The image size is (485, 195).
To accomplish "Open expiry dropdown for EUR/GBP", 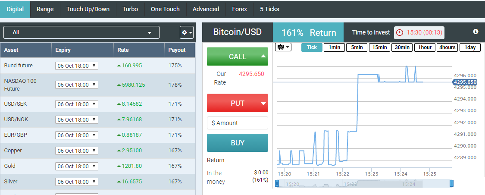I will click(x=77, y=135).
